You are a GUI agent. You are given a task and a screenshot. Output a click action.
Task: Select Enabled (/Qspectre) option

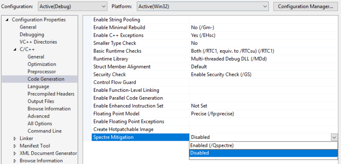(x=212, y=145)
